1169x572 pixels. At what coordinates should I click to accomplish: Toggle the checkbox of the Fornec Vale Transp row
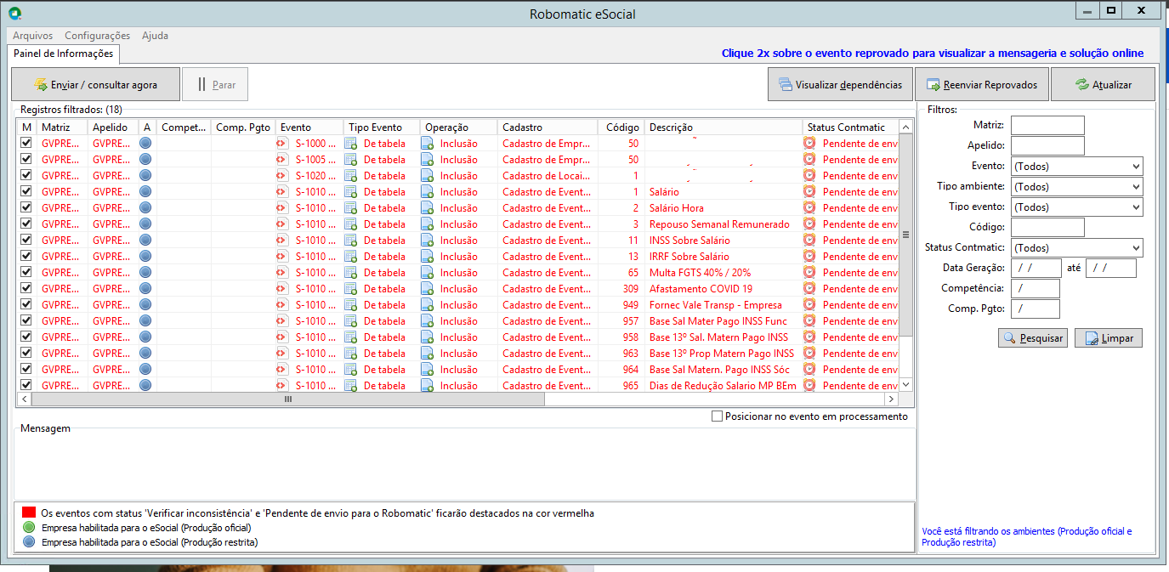pyautogui.click(x=26, y=305)
